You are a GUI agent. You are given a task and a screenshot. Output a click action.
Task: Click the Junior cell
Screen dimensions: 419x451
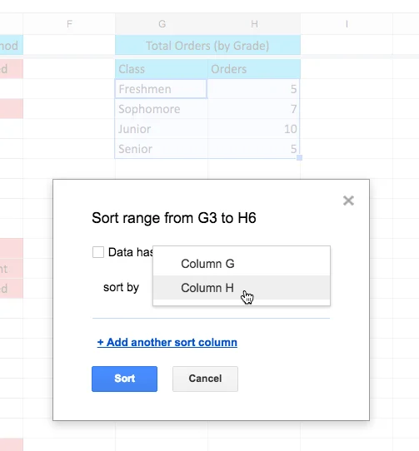(x=162, y=129)
